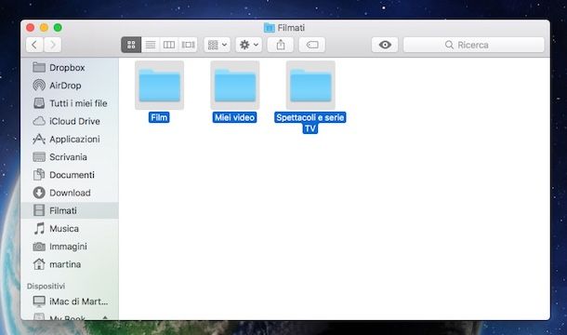The width and height of the screenshot is (567, 335).
Task: Close the Finder window
Action: coord(31,28)
